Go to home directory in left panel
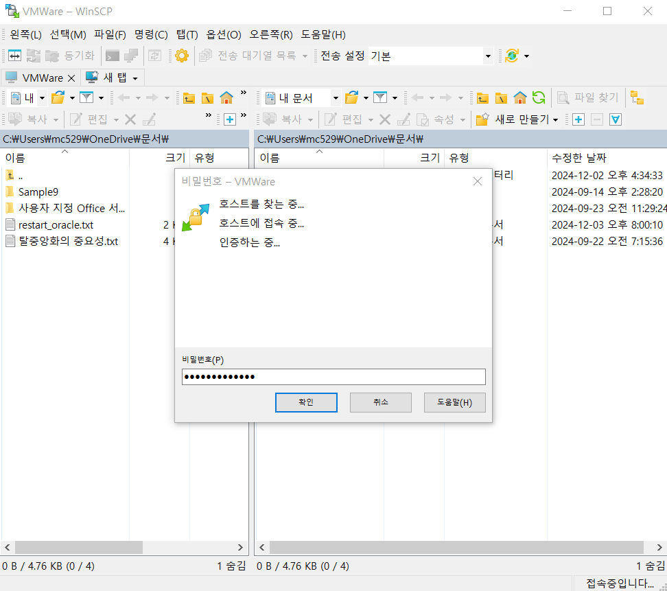The height and width of the screenshot is (591, 667). point(226,98)
